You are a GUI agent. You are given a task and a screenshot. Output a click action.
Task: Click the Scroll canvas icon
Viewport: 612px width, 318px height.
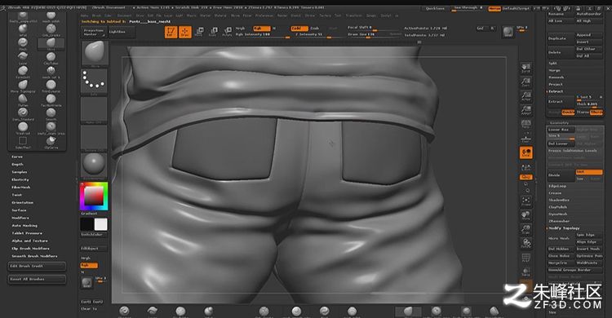526,68
